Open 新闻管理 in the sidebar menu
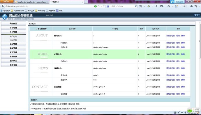Screen dimensions: 201x115 point(13,44)
